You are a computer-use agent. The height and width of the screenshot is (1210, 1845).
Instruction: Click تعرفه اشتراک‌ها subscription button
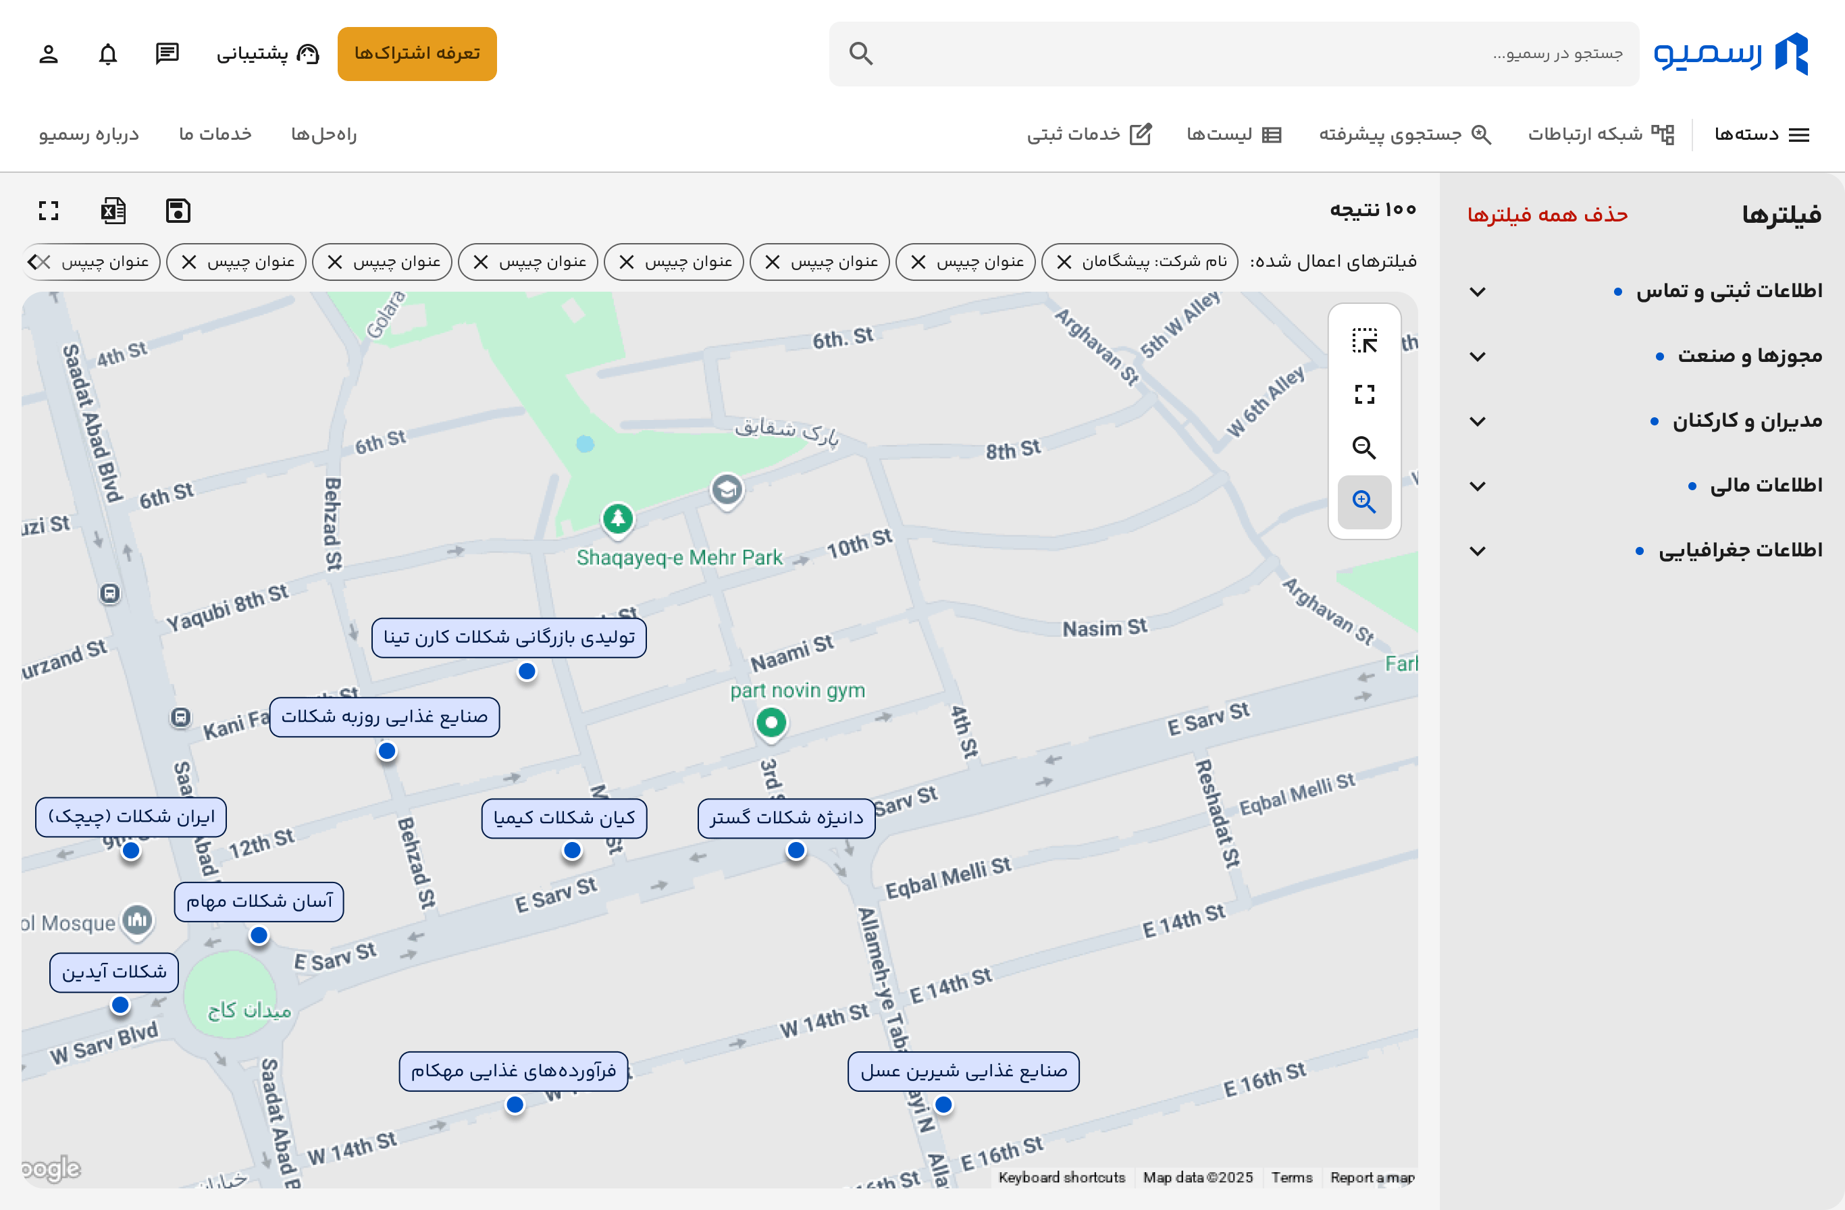[x=417, y=53]
